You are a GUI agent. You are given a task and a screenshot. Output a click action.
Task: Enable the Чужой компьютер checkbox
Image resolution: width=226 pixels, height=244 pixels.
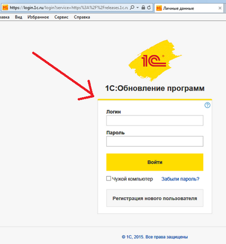tap(108, 178)
